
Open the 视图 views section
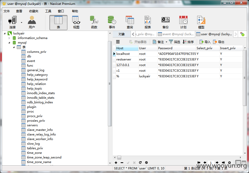[x=76, y=22]
